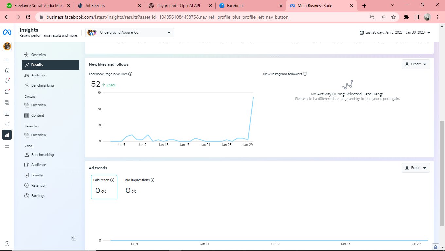Open the page profile avatar in left rail
The height and width of the screenshot is (251, 445).
click(x=7, y=46)
